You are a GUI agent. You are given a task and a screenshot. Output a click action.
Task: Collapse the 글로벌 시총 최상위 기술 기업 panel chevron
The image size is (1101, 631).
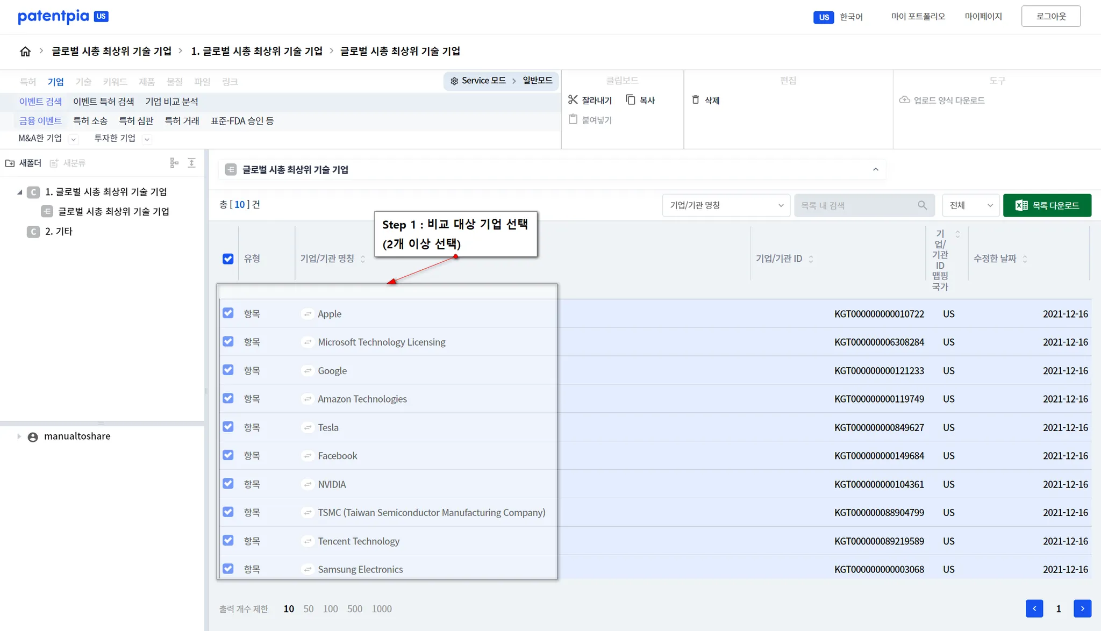876,170
